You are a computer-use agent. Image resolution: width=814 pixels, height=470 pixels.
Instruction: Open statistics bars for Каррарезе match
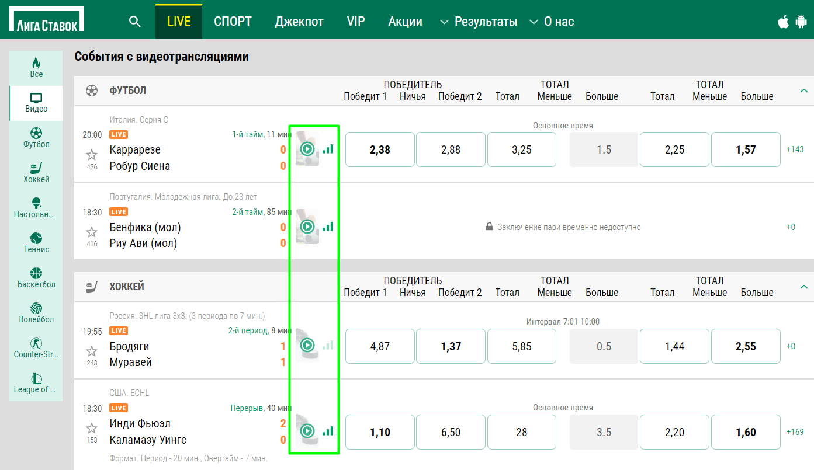(x=328, y=149)
